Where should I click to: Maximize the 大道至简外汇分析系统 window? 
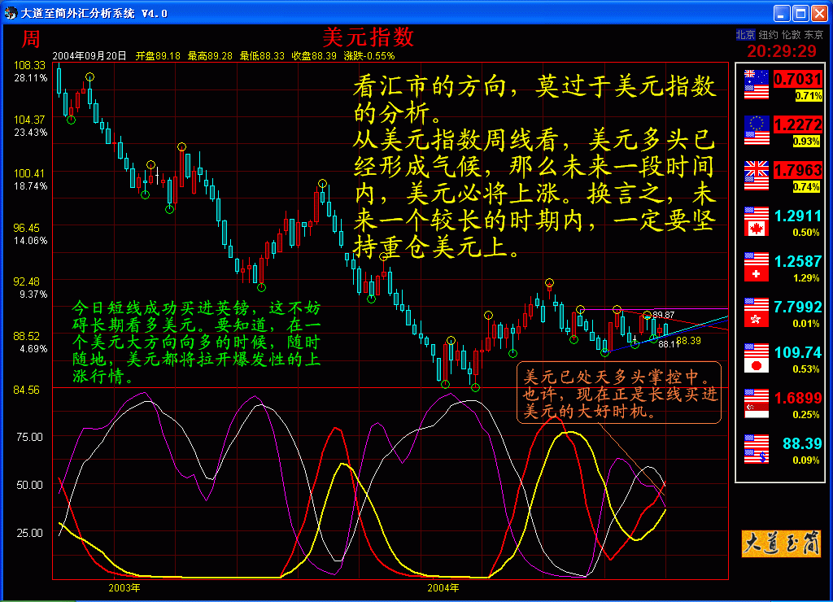[800, 13]
